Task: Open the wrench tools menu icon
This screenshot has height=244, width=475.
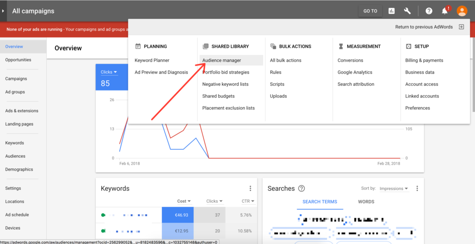Action: pyautogui.click(x=407, y=11)
